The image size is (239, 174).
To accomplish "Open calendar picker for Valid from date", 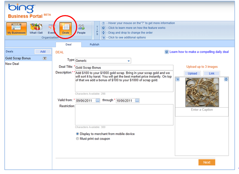I will [98, 101].
